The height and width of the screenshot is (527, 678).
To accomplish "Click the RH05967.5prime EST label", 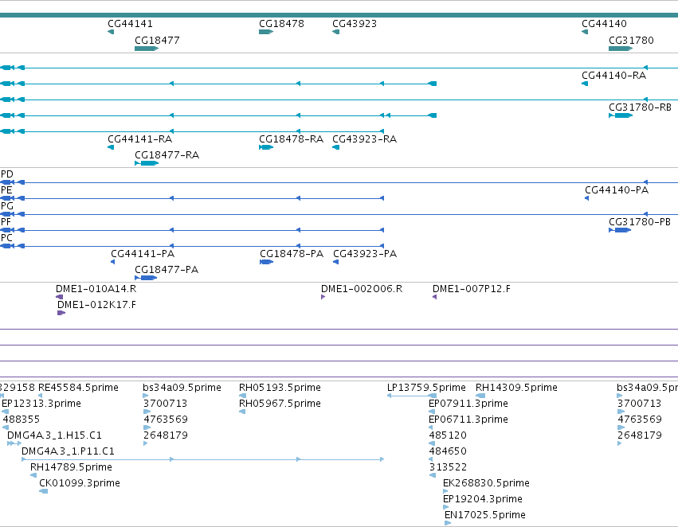I will [280, 404].
